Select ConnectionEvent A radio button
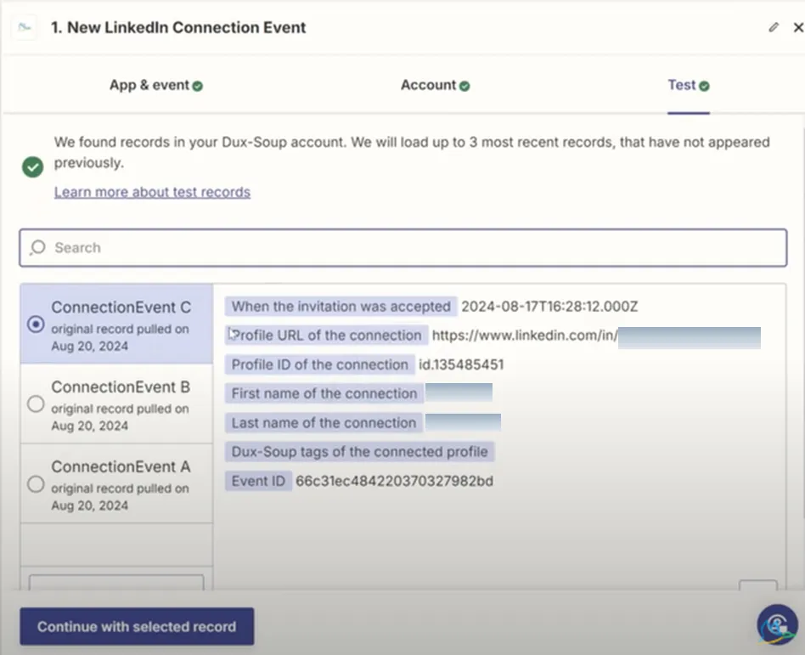 click(x=36, y=484)
